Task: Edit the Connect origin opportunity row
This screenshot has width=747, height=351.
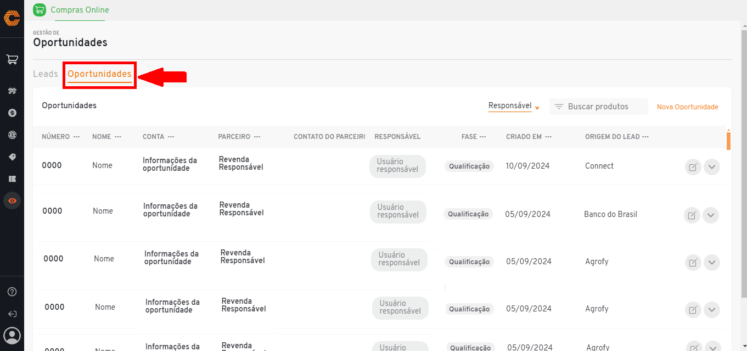Action: tap(693, 167)
